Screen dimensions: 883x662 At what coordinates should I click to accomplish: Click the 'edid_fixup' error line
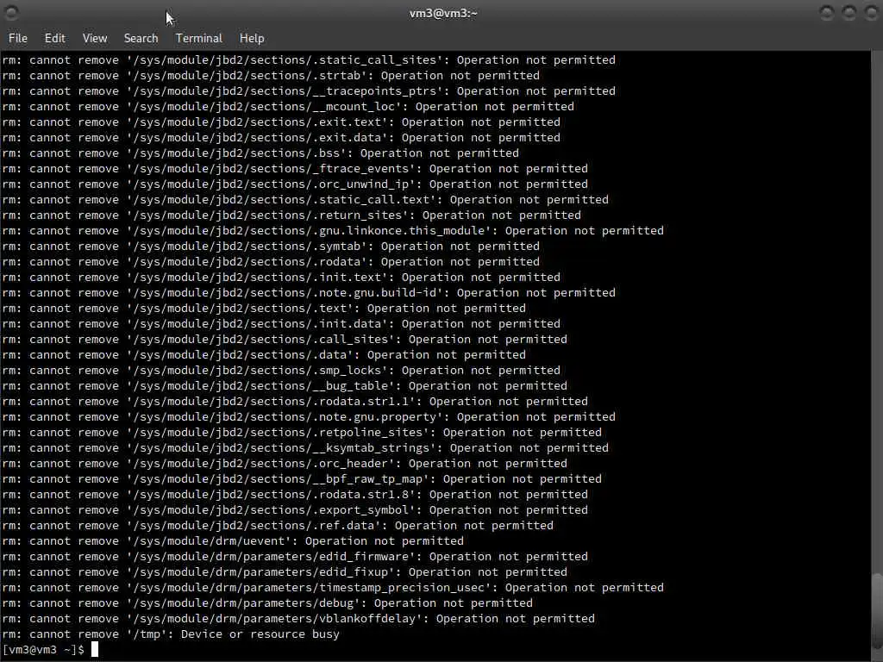pyautogui.click(x=285, y=572)
